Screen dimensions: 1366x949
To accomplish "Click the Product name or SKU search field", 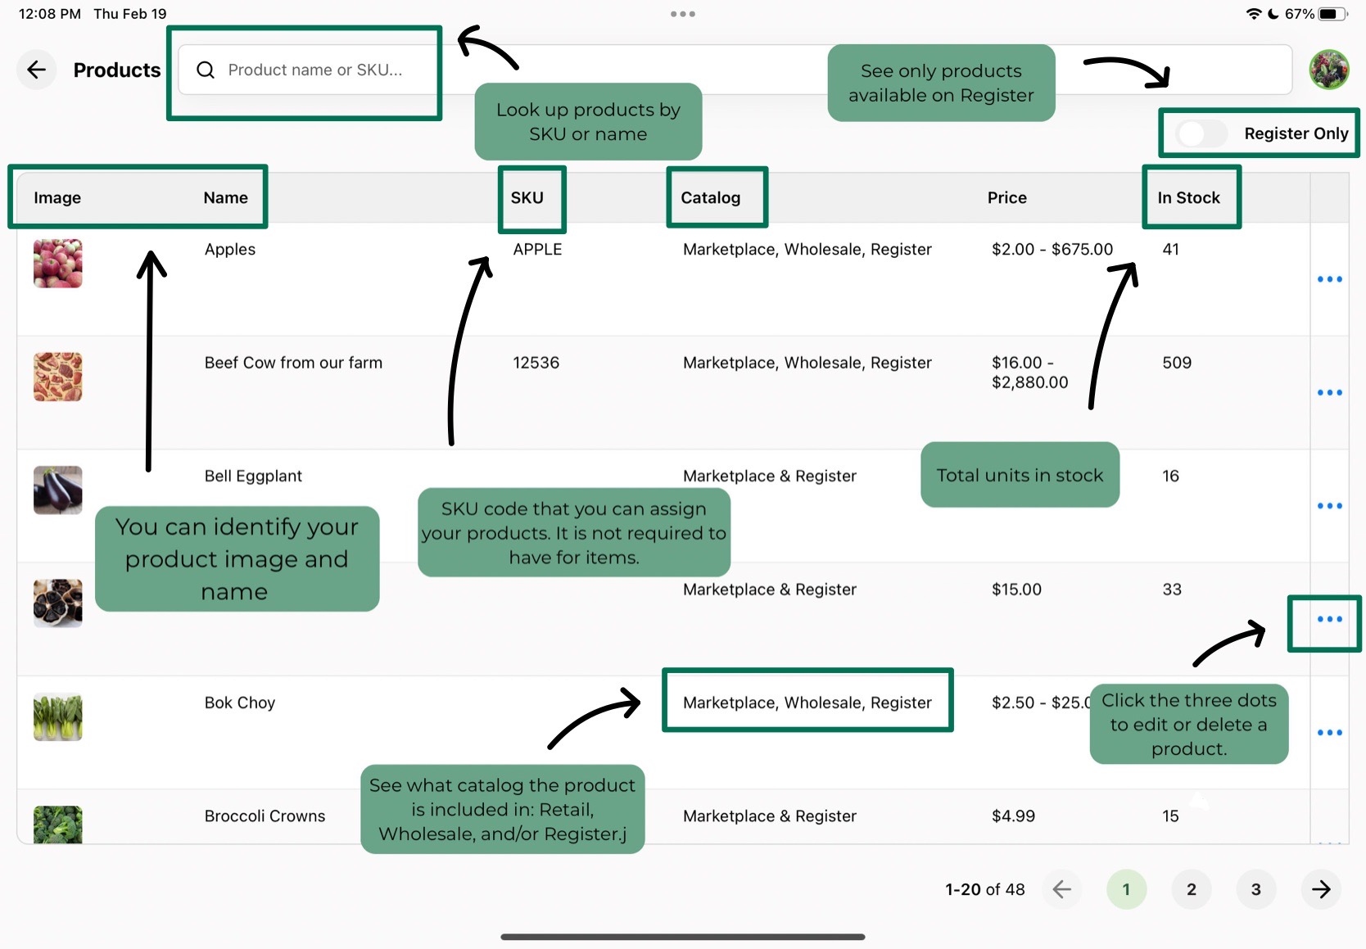I will pyautogui.click(x=315, y=70).
